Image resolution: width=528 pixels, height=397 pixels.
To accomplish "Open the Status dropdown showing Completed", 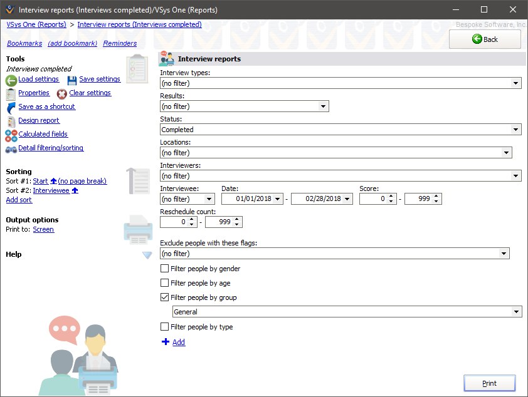I will pos(515,129).
